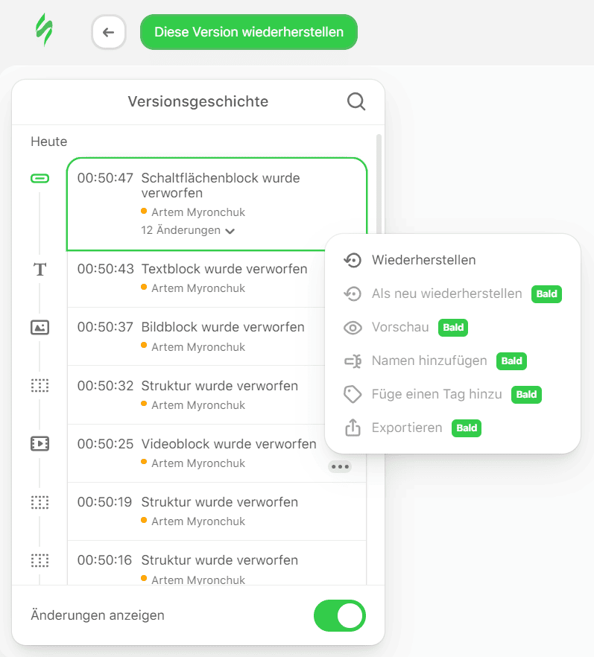Viewport: 594px width, 657px height.
Task: Select Namen hinzufügen in the menu
Action: [429, 361]
